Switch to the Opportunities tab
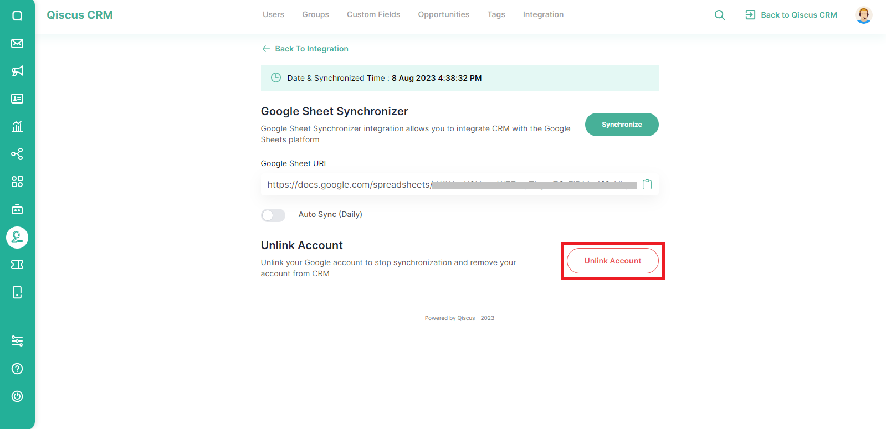Viewport: 886px width, 429px height. tap(444, 14)
